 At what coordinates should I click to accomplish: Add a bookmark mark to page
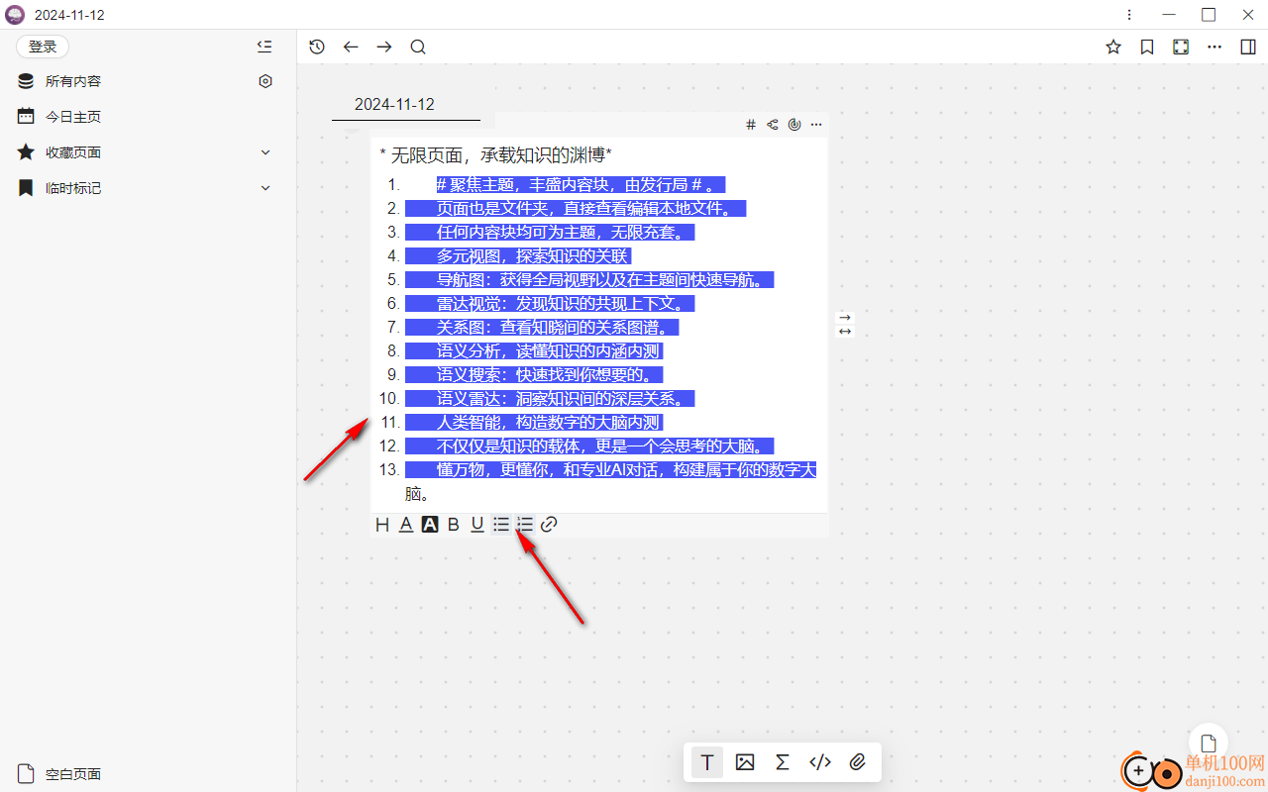pyautogui.click(x=1147, y=47)
